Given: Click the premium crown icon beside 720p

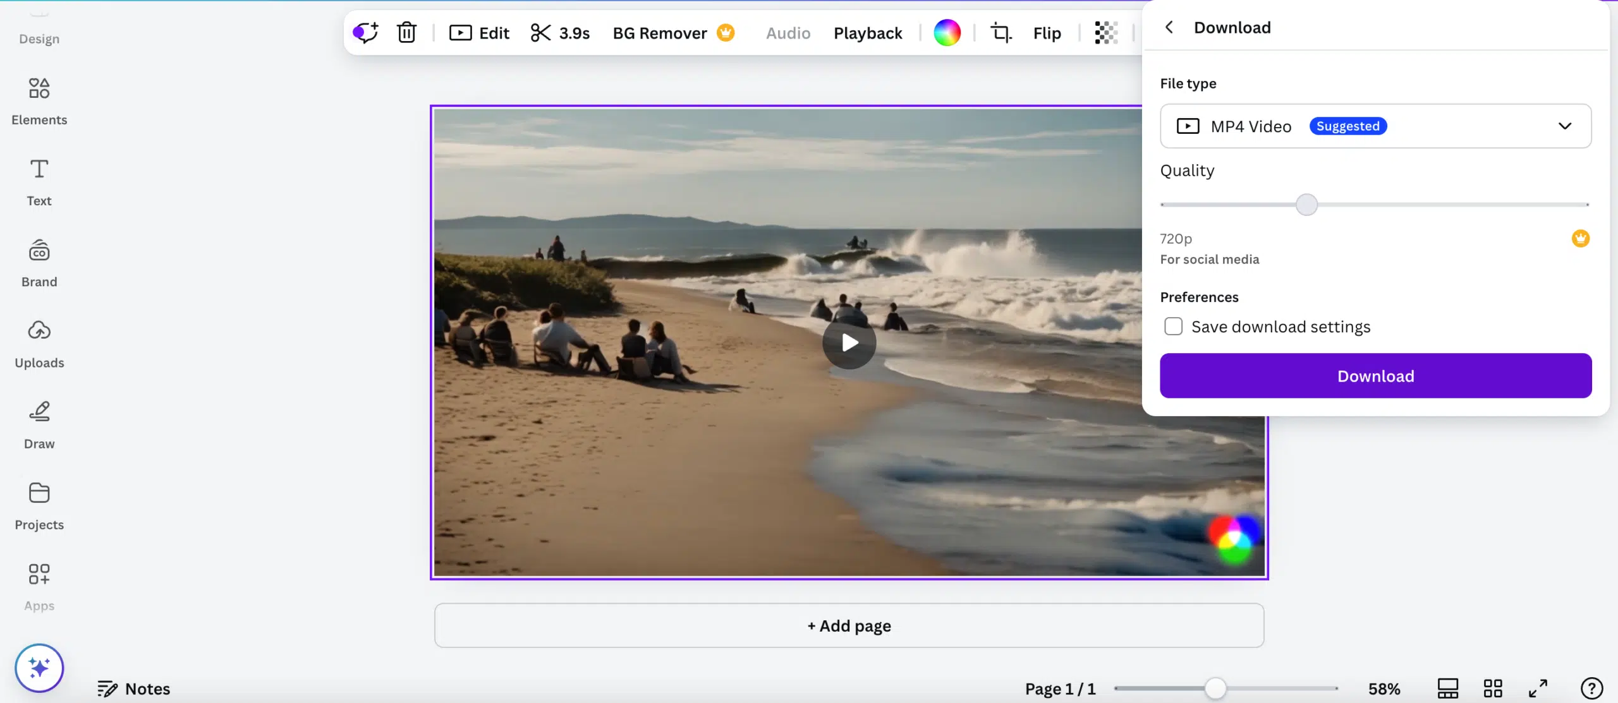Looking at the screenshot, I should [x=1580, y=238].
